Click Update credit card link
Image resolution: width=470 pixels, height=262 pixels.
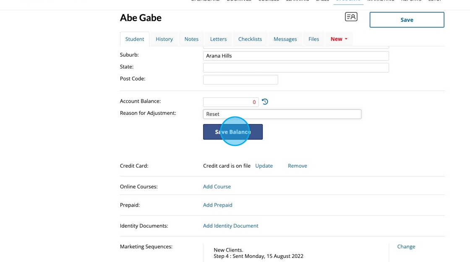(264, 166)
